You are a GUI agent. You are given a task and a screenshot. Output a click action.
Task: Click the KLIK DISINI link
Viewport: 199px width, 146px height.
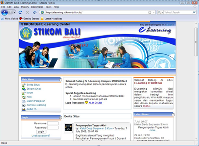click(95, 103)
